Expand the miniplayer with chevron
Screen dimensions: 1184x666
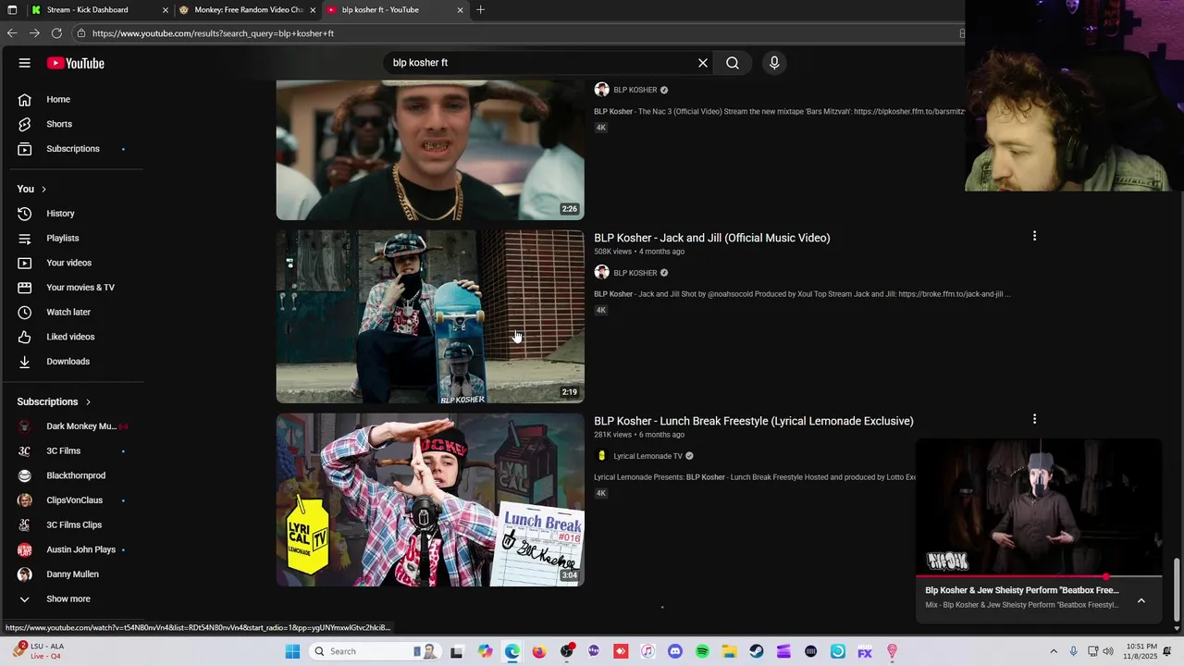[1141, 600]
